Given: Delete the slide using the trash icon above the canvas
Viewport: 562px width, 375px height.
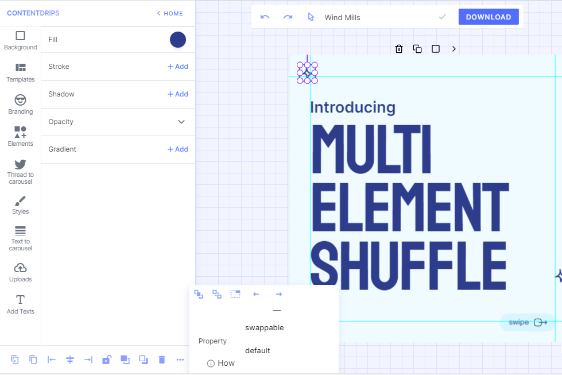Looking at the screenshot, I should coord(399,49).
